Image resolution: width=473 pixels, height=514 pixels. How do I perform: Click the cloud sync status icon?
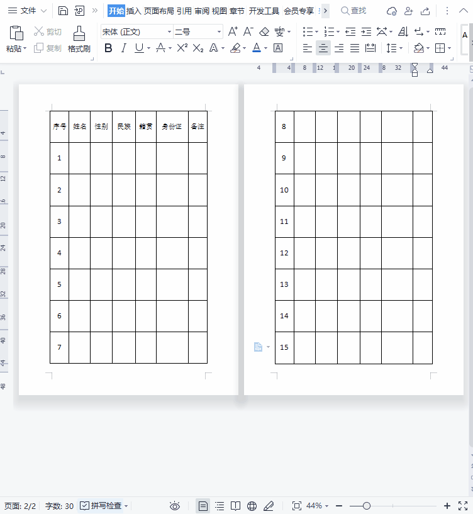tap(392, 11)
